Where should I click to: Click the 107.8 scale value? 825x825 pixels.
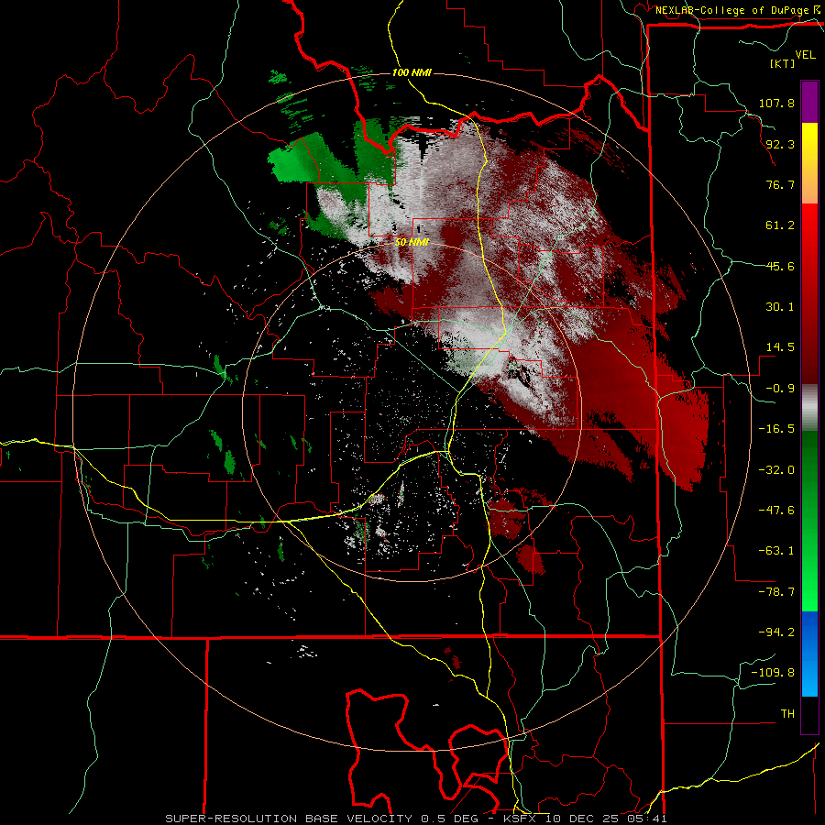tap(776, 103)
